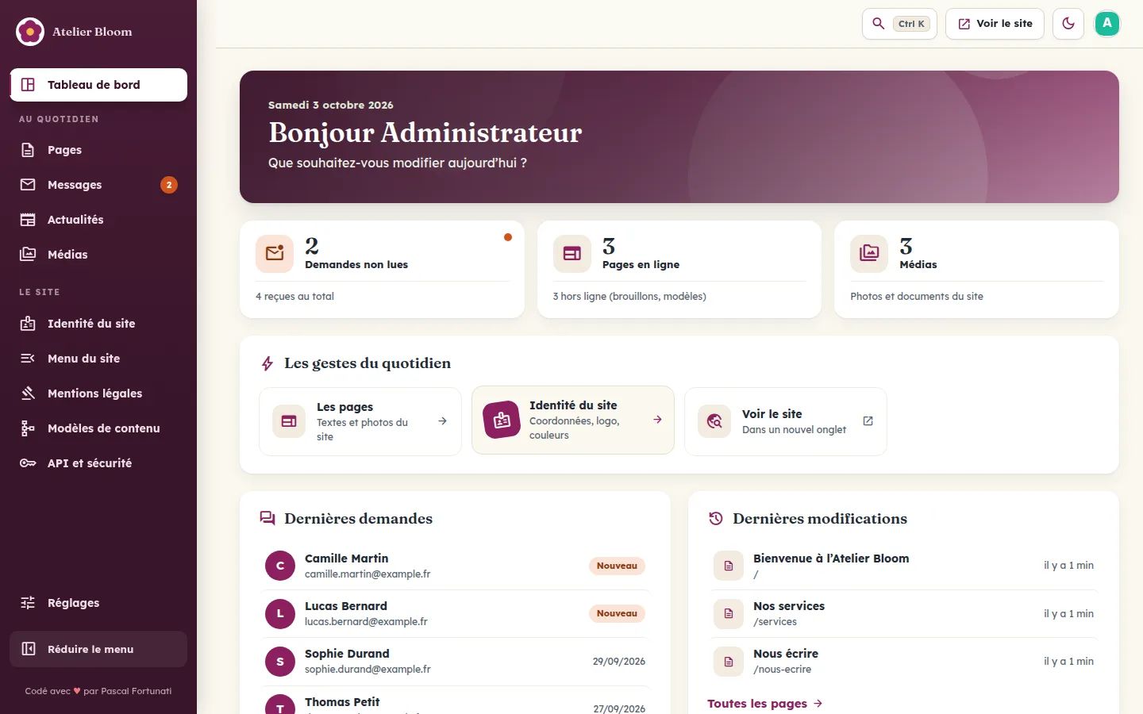Open Lucas Bernard's request
The width and height of the screenshot is (1143, 714).
(456, 613)
